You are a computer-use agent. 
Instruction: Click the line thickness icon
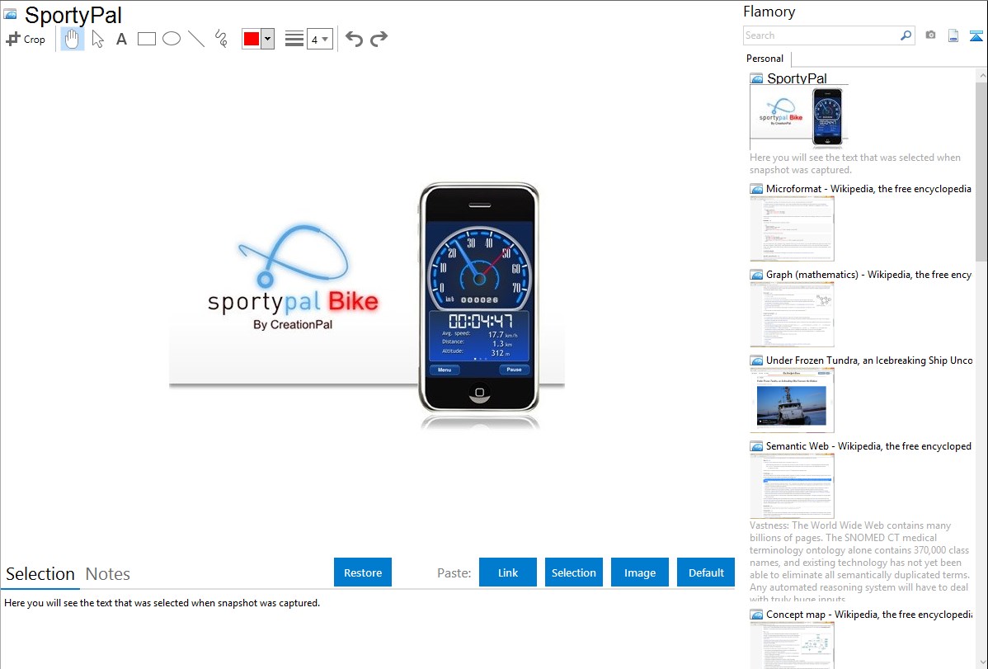(294, 39)
